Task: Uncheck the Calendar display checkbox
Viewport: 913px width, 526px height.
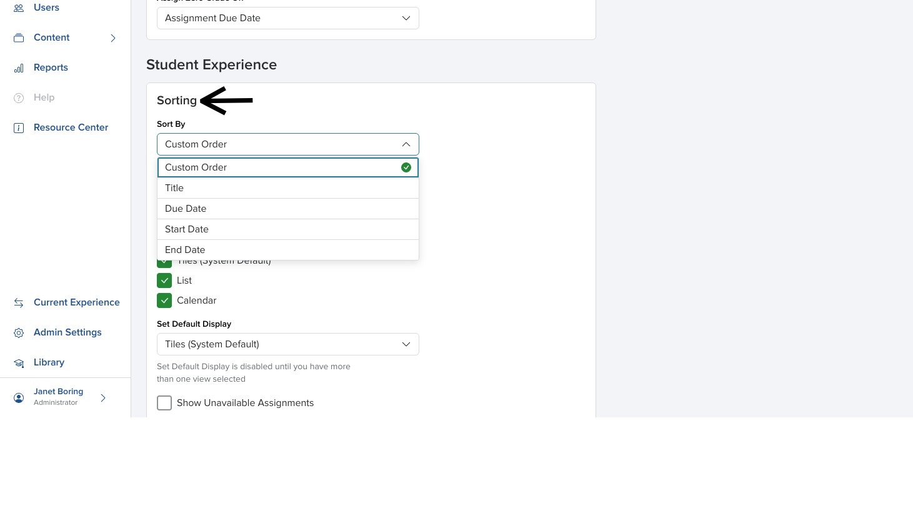Action: pyautogui.click(x=164, y=300)
